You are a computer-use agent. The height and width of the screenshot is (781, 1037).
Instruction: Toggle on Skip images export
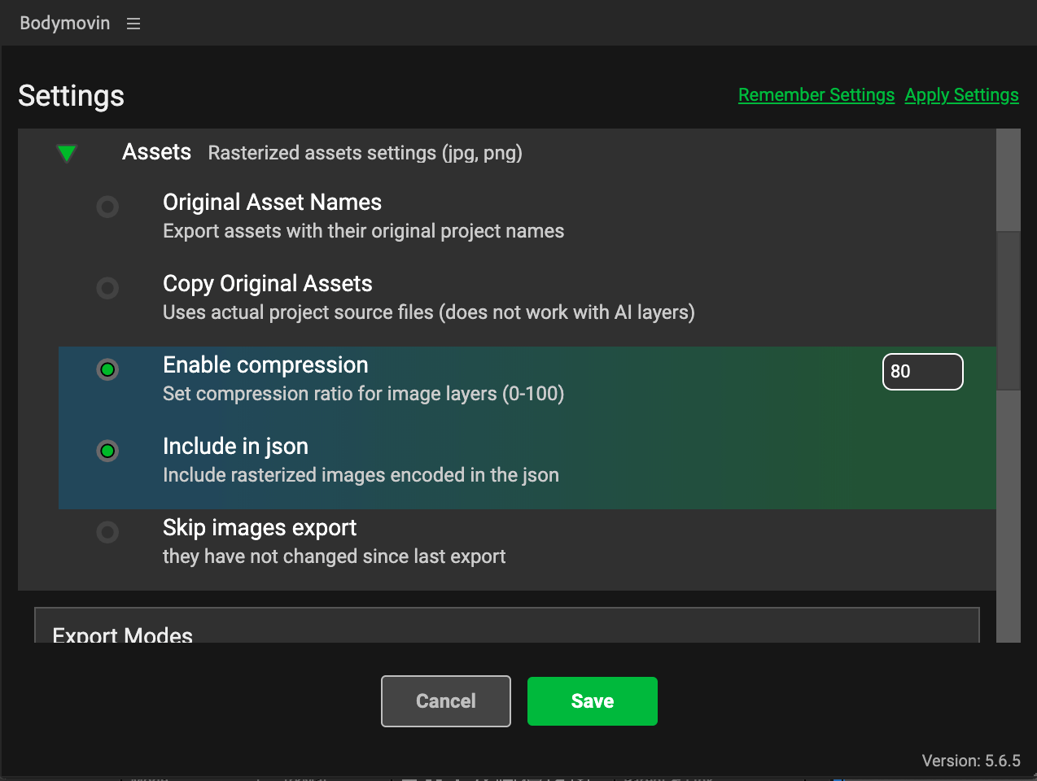click(107, 532)
